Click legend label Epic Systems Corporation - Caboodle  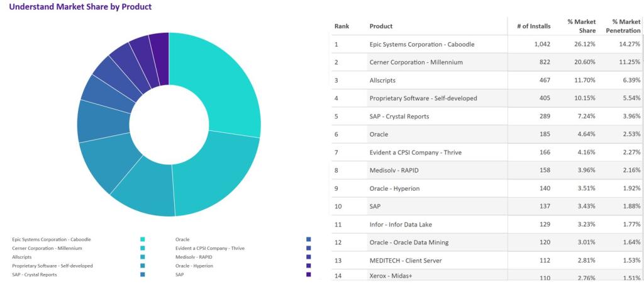click(x=52, y=239)
